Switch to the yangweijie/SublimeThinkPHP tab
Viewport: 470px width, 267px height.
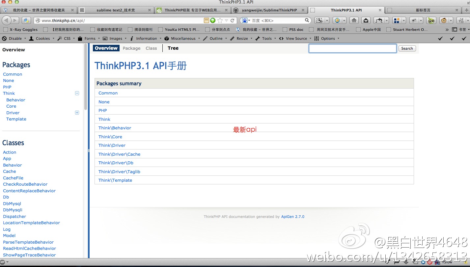(269, 10)
